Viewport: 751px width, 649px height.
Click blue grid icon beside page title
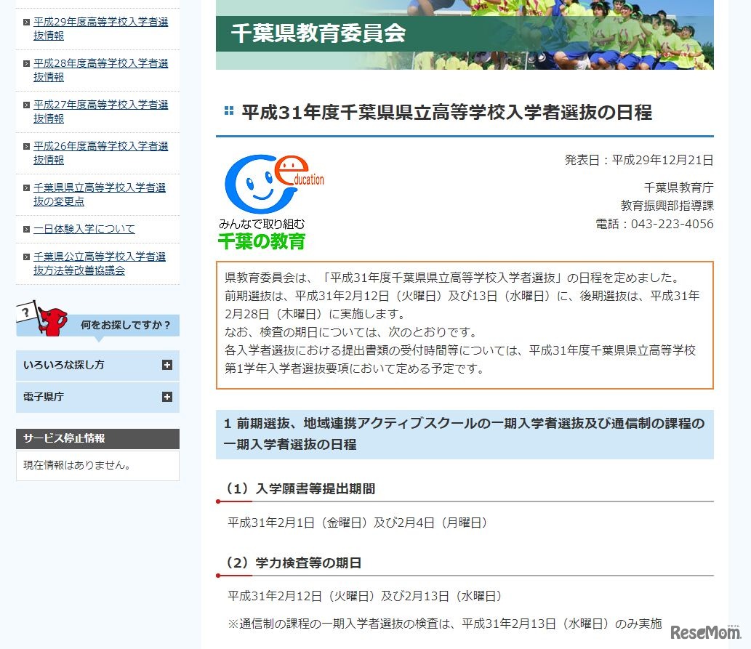229,111
